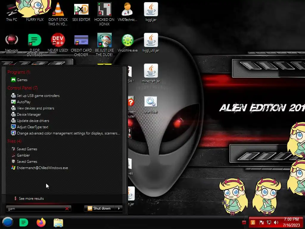305x229 pixels.
Task: Click the Java icon in system tray
Action: (x=253, y=222)
